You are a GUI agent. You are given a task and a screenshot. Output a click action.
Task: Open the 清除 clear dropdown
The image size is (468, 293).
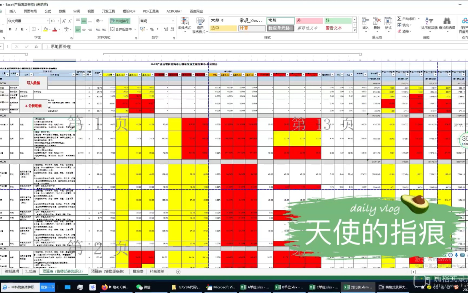pyautogui.click(x=404, y=31)
